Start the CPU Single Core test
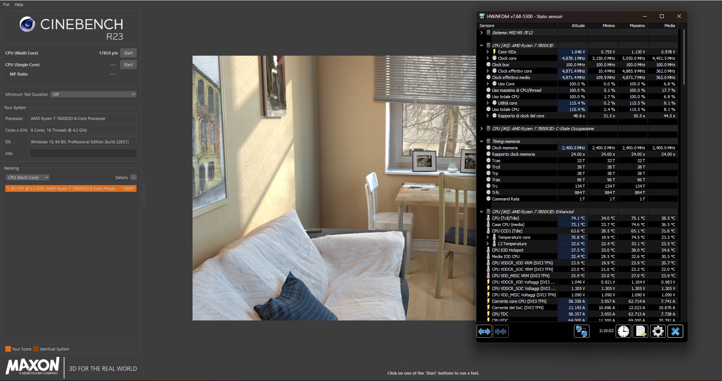This screenshot has width=722, height=381. 128,65
